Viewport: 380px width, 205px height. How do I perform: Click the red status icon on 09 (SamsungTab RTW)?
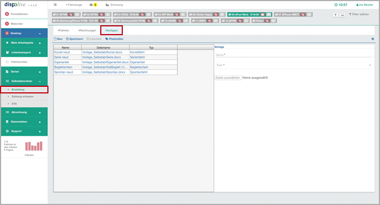click(x=149, y=21)
